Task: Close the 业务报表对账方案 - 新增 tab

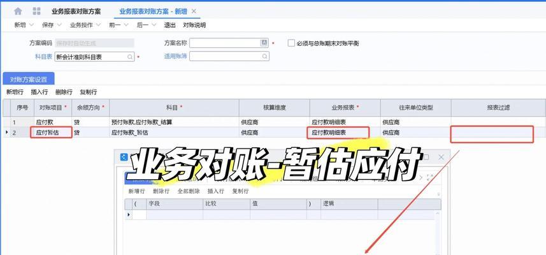Action: tap(194, 11)
